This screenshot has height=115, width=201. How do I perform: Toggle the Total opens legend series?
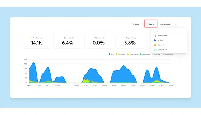tap(120, 54)
